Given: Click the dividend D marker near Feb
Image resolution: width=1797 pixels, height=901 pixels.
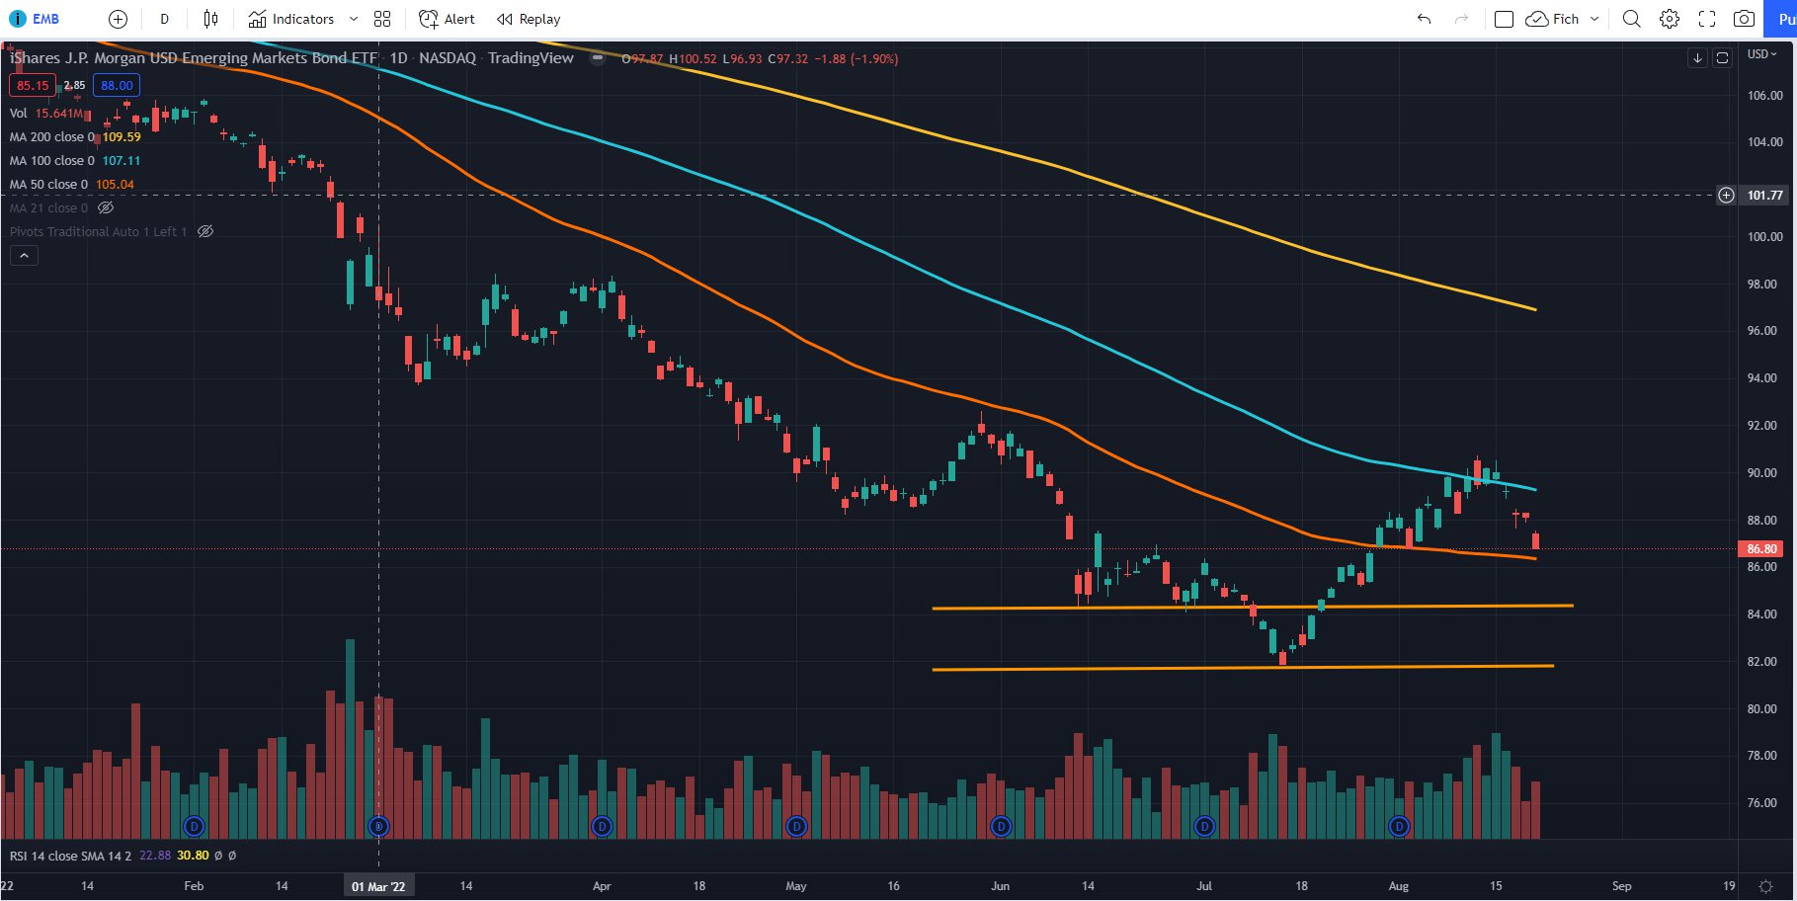Looking at the screenshot, I should point(195,826).
